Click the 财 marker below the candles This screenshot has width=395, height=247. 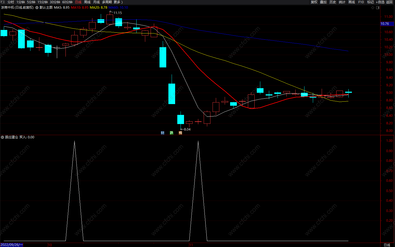(162, 133)
